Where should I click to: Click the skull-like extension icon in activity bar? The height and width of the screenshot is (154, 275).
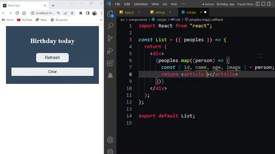[x=110, y=75]
